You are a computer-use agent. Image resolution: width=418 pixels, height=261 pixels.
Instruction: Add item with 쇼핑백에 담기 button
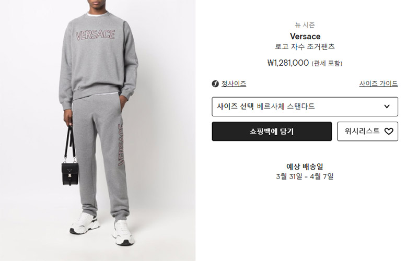272,132
